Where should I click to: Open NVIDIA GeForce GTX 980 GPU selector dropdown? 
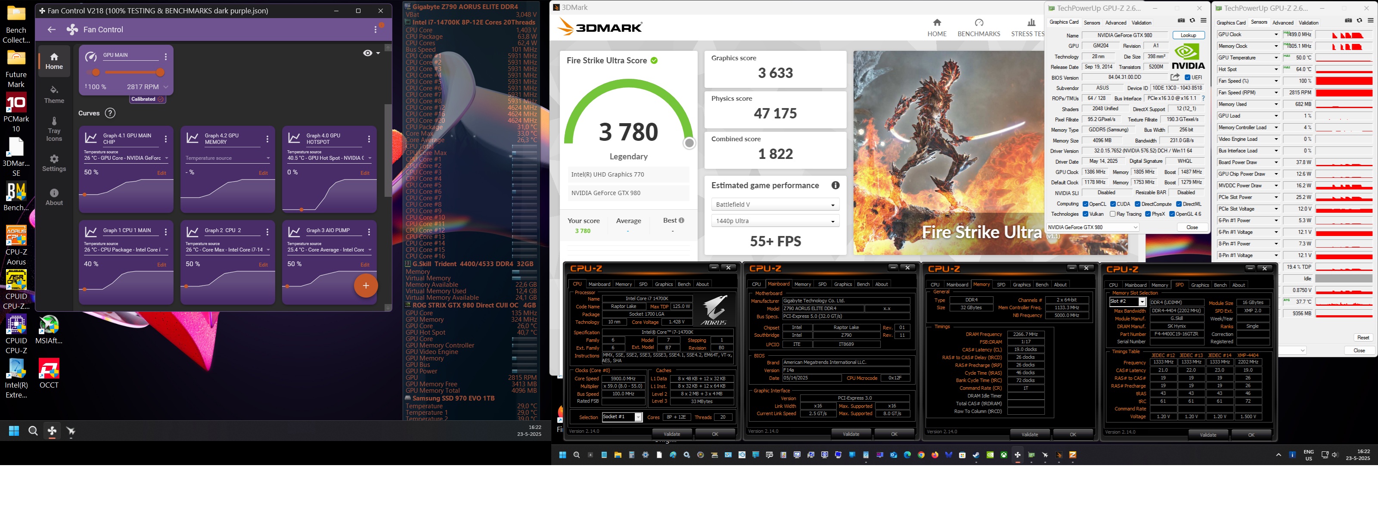click(1092, 227)
